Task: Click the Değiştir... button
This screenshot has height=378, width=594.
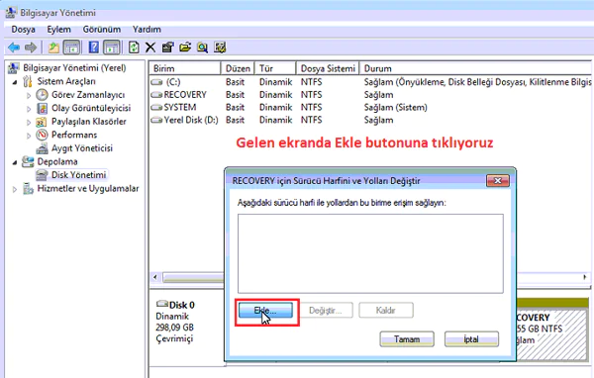Action: pos(326,310)
